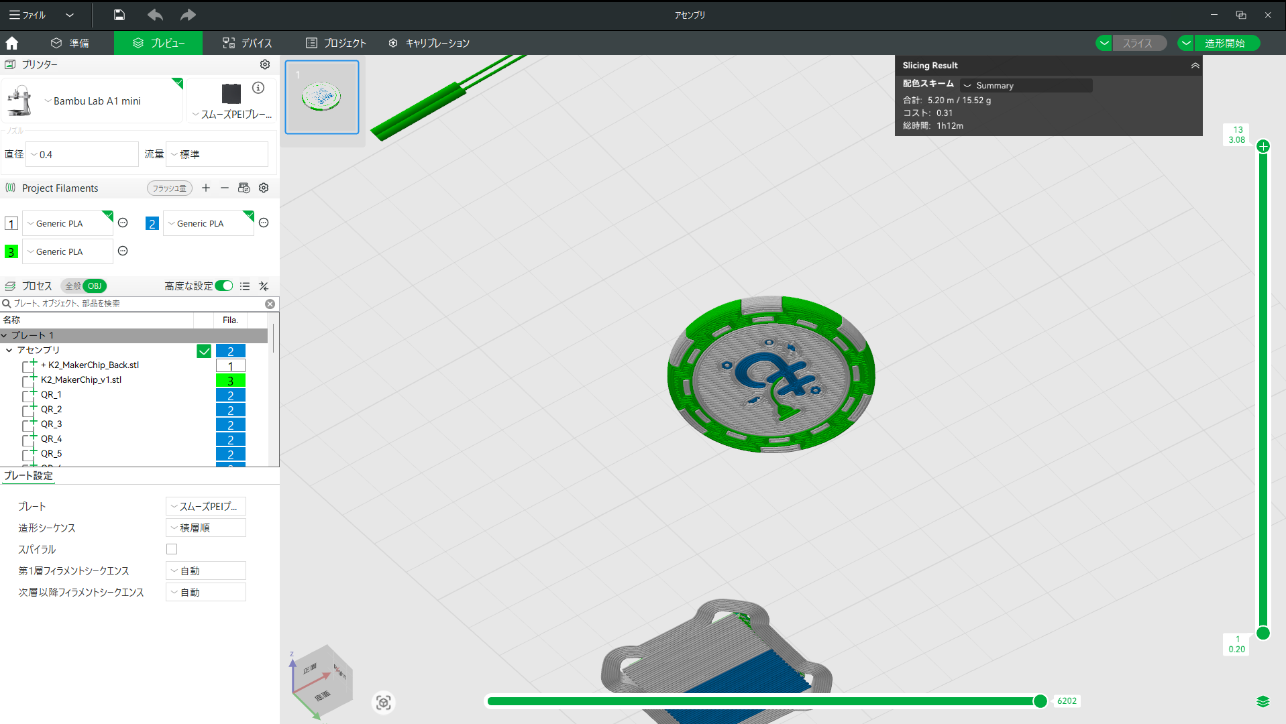Open other layers filament sequence dropdown

click(206, 592)
